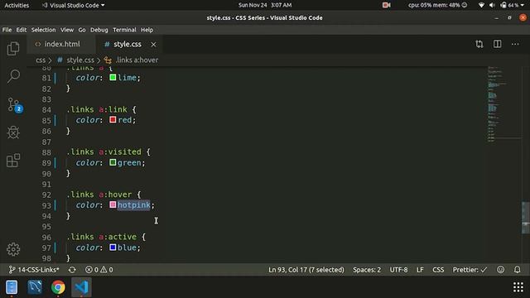
Task: Launch MySQL Workbench from the dock
Action: [x=35, y=287]
